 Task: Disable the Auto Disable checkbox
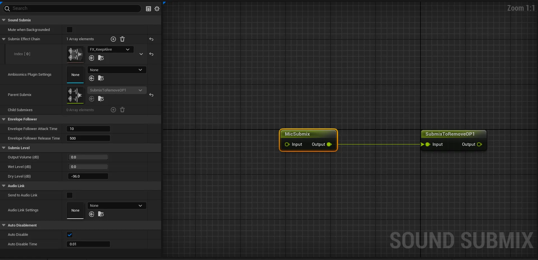69,234
